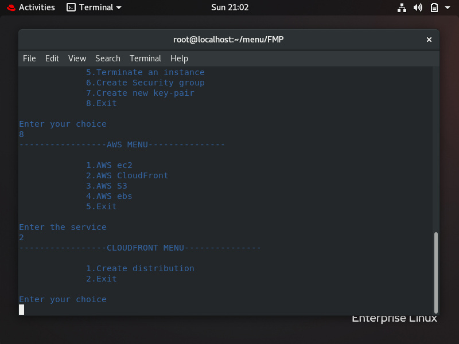
Task: Click the network connection icon
Action: [402, 7]
